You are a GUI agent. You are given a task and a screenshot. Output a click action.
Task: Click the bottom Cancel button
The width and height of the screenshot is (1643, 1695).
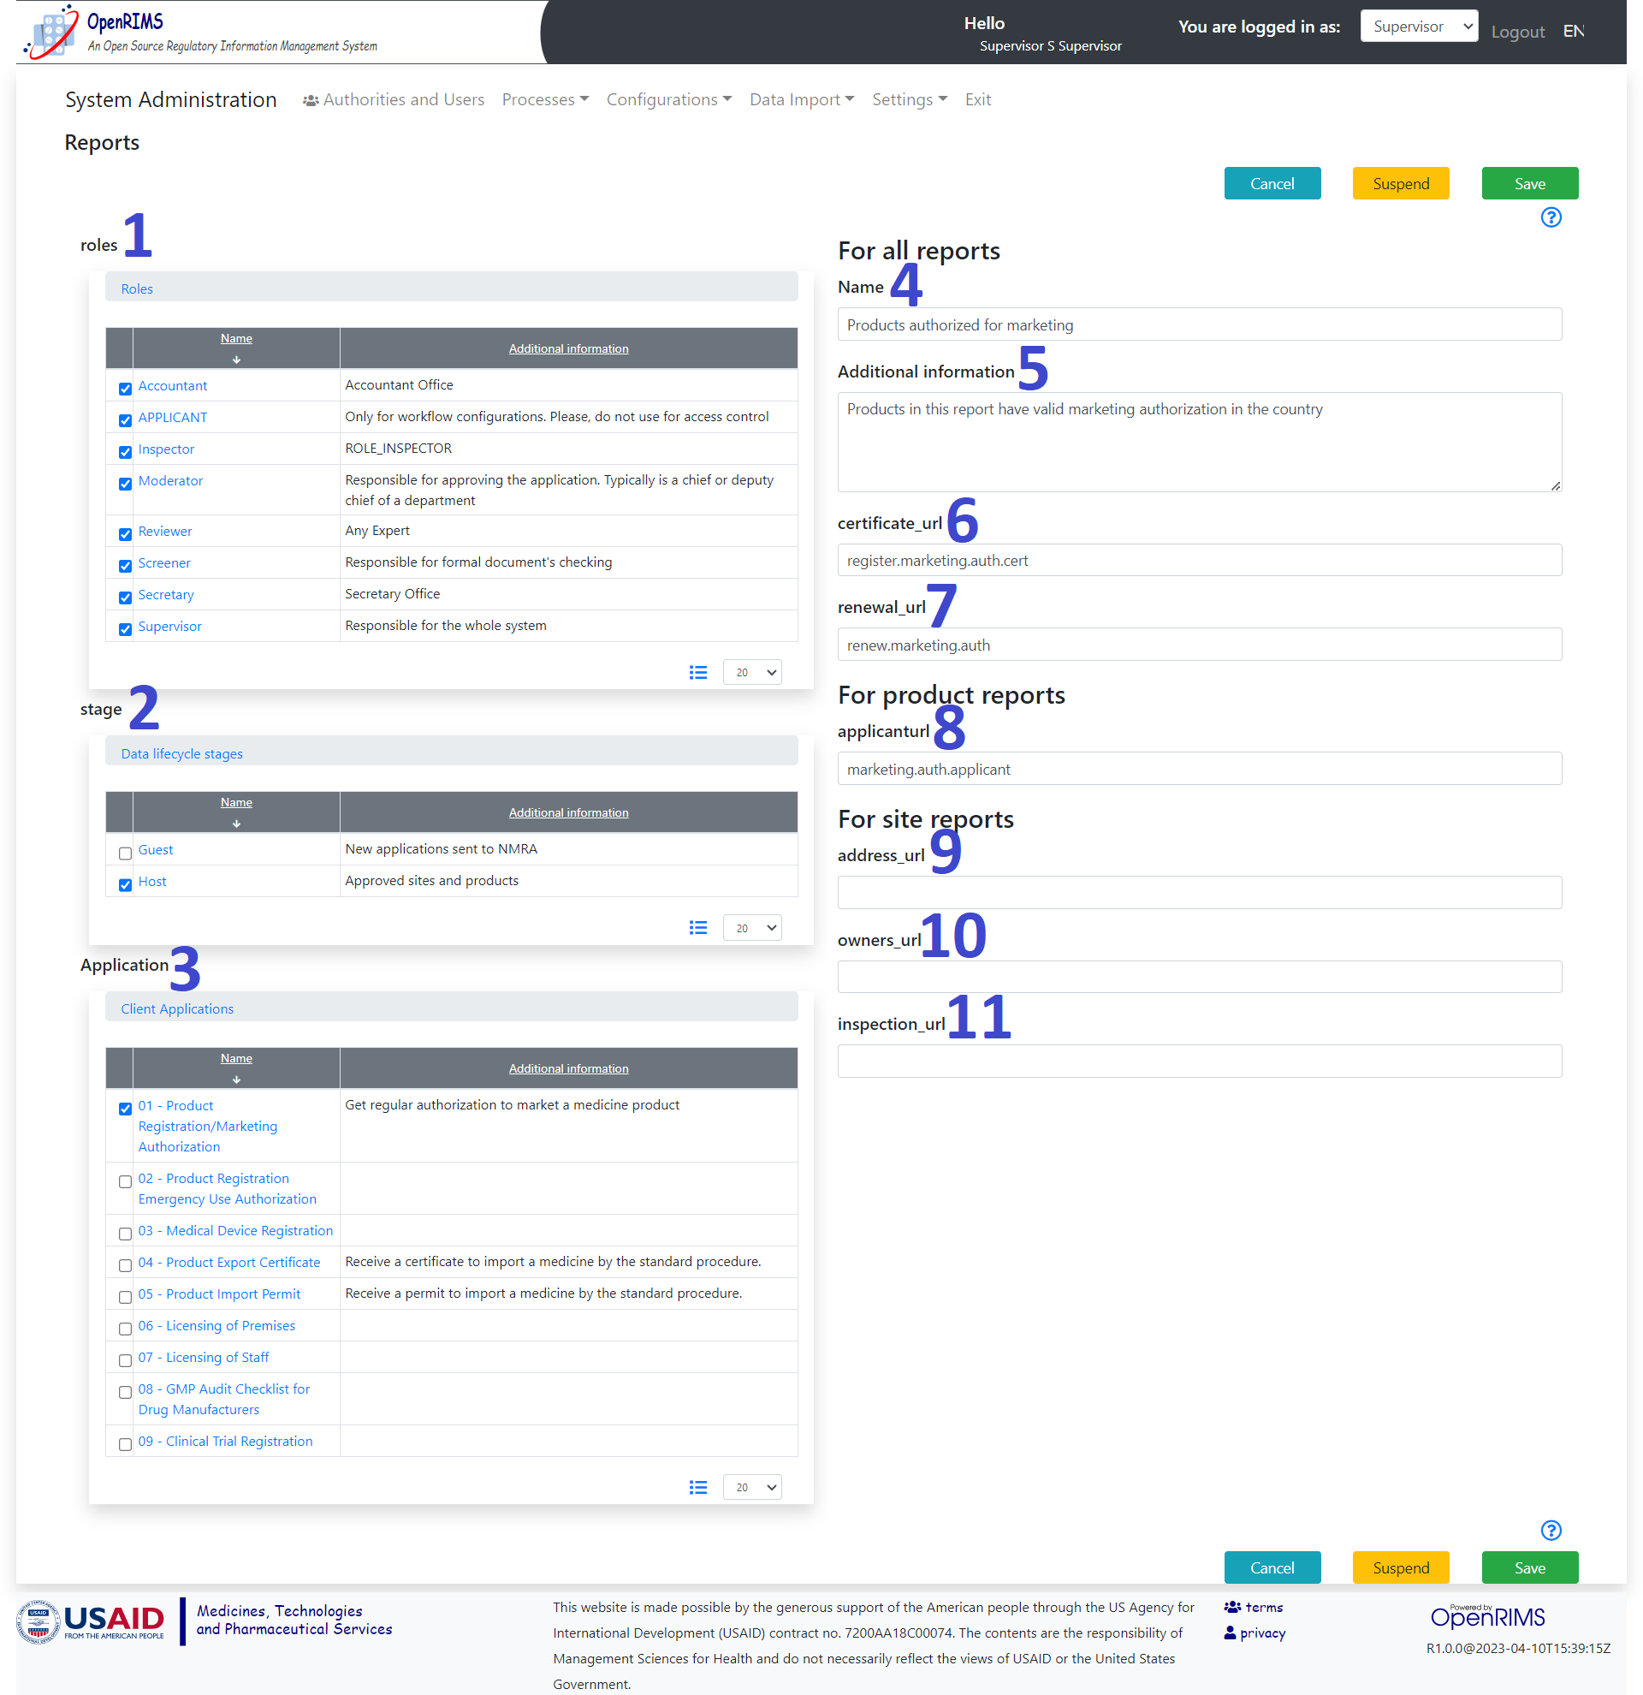(1272, 1568)
